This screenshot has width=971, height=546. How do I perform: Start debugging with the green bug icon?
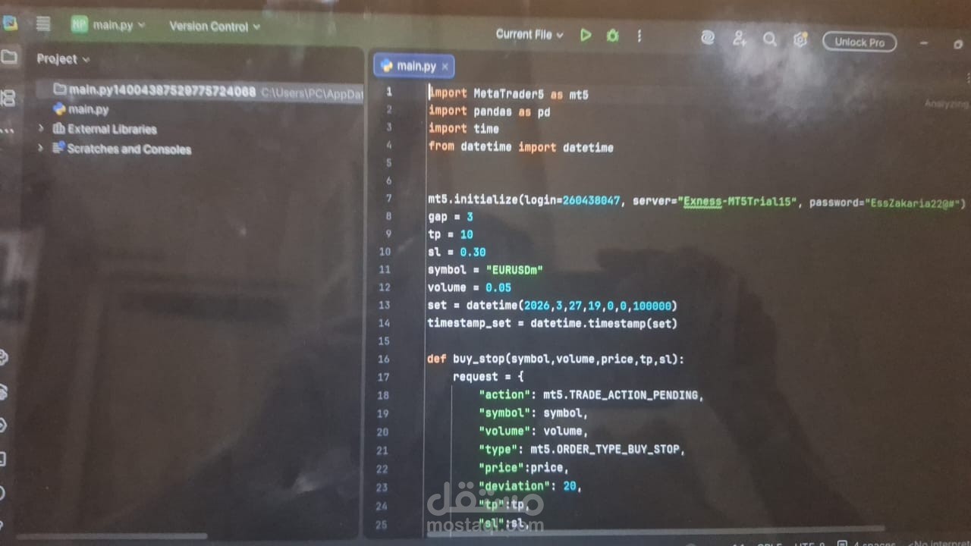612,36
